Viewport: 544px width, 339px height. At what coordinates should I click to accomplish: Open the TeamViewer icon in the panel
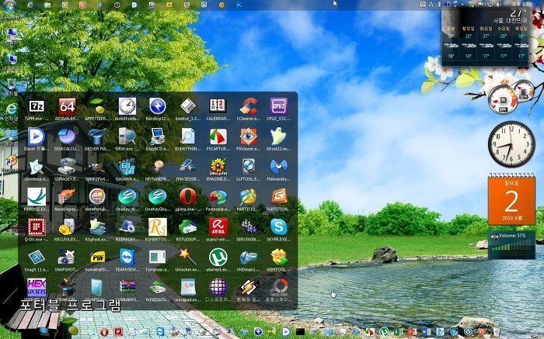coord(127,258)
